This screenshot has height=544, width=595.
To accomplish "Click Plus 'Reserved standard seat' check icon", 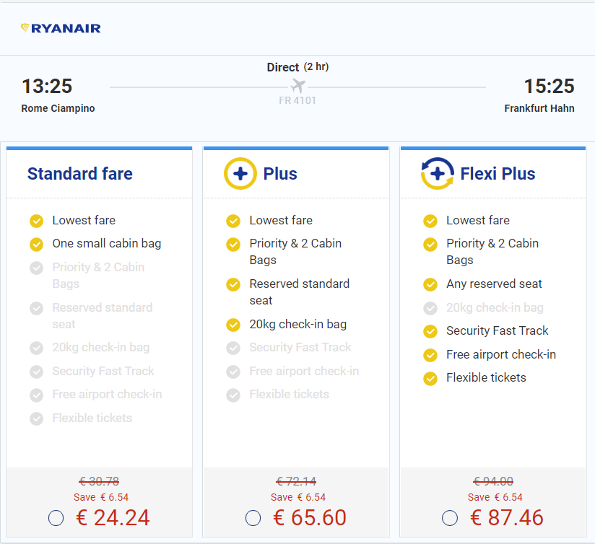I will point(233,285).
